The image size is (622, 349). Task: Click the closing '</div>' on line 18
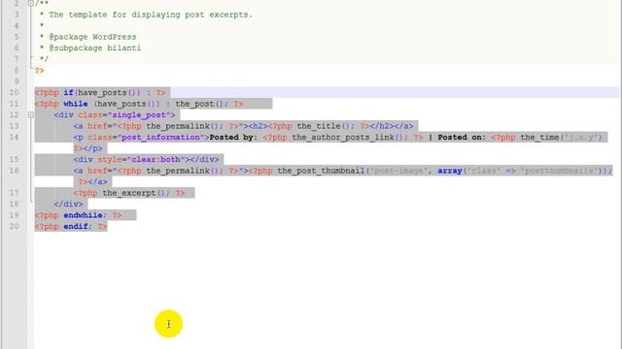point(69,204)
